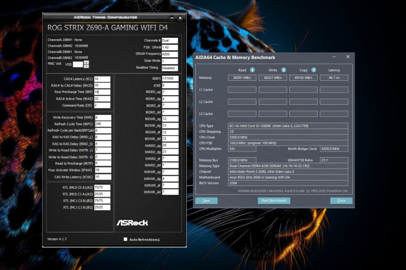
Task: Click the Gear Mode field
Action: tap(170, 61)
